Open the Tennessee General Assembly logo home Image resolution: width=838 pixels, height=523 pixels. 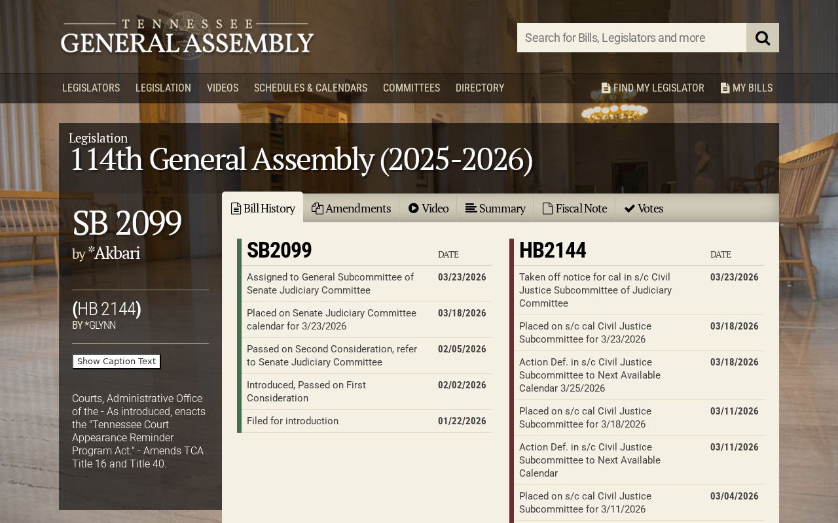(187, 37)
